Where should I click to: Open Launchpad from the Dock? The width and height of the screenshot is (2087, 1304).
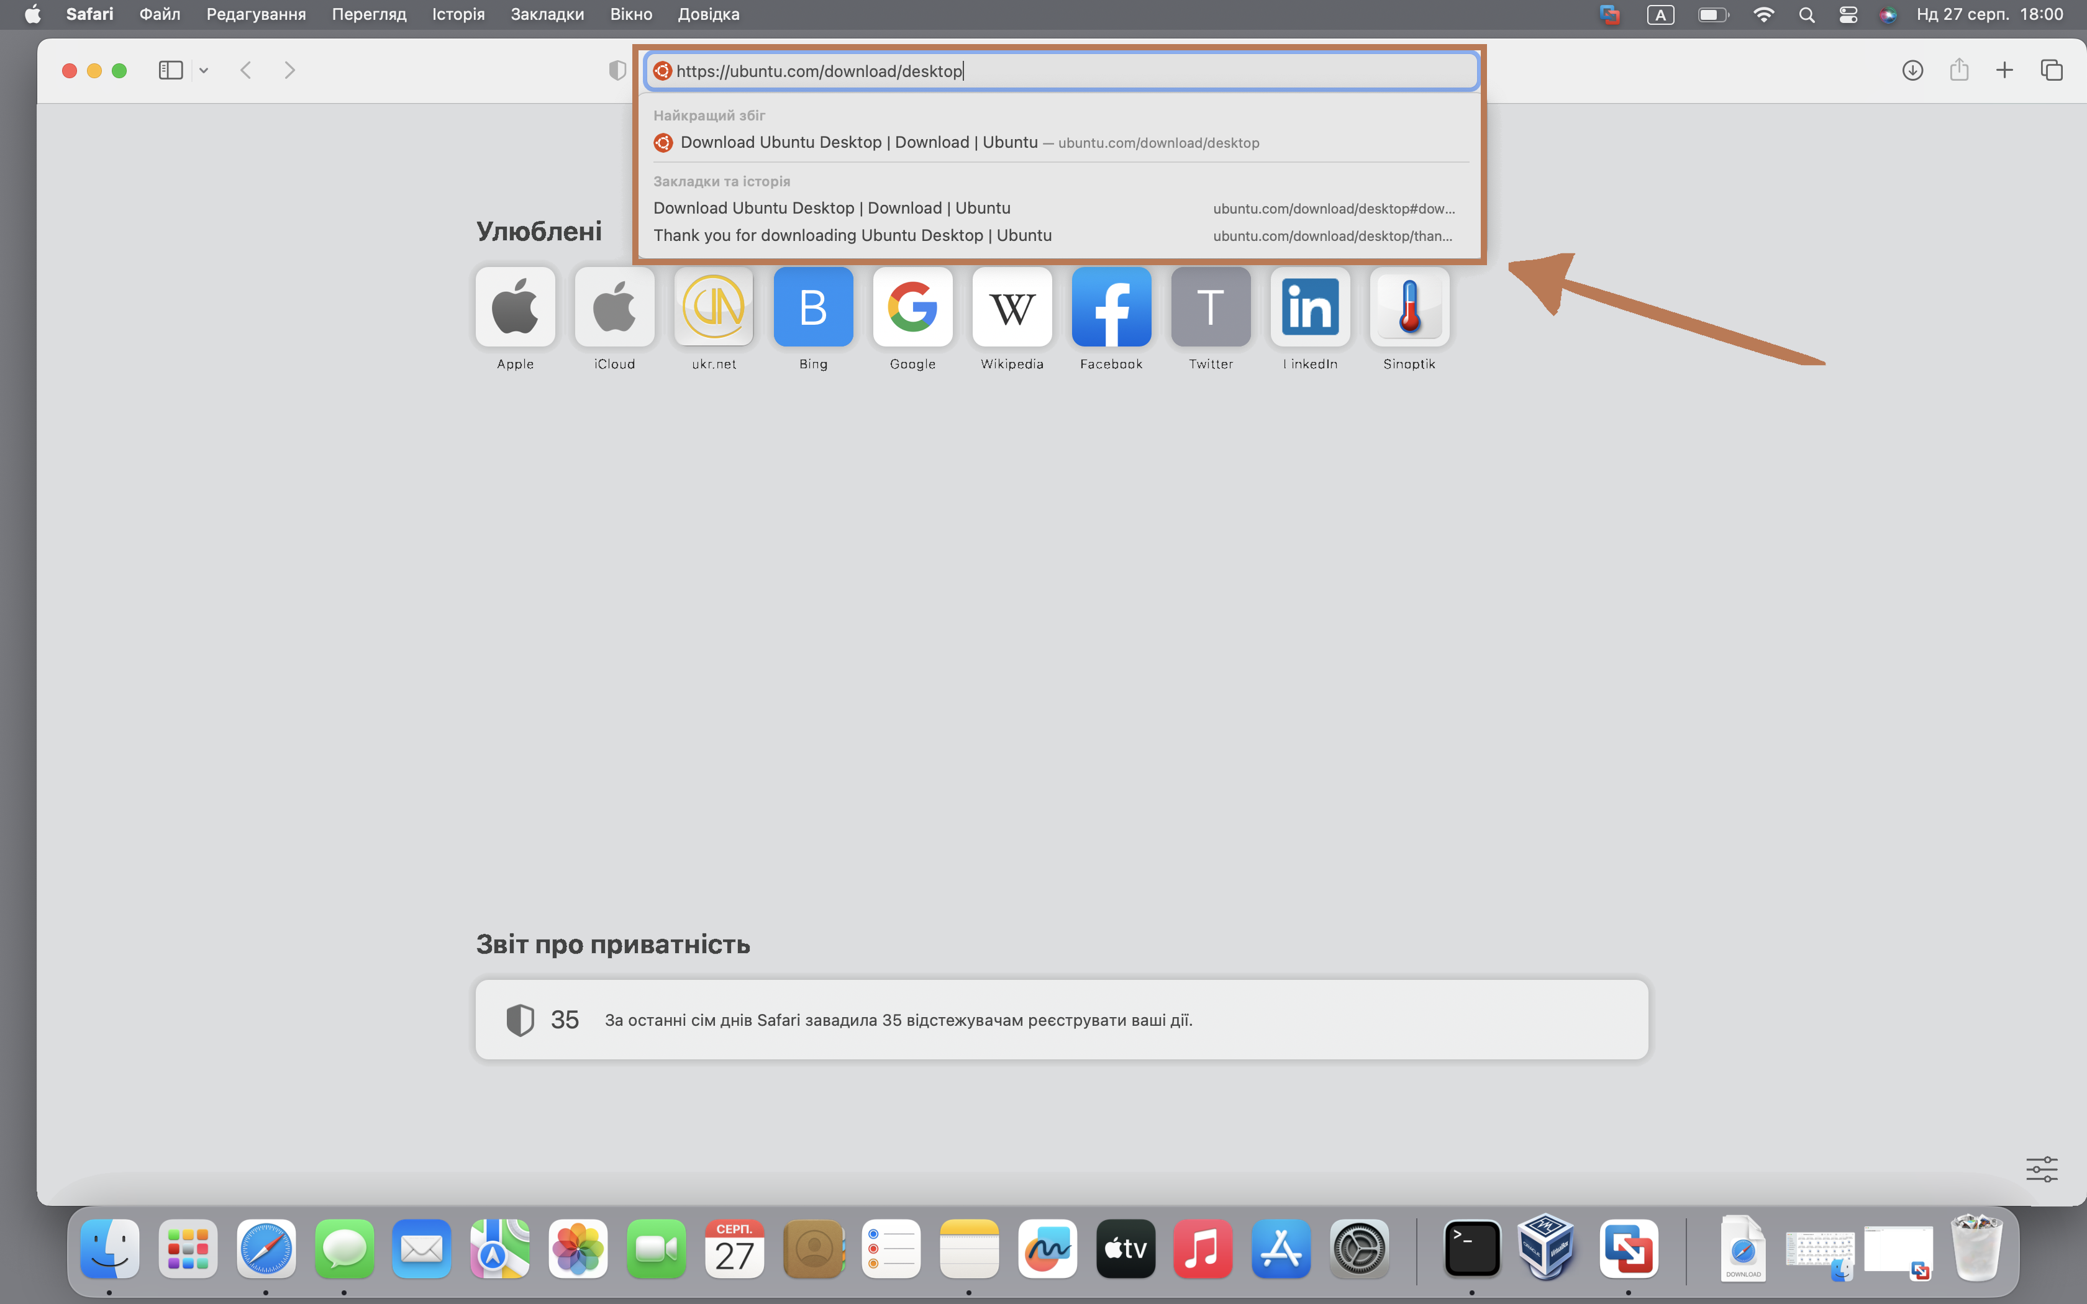point(188,1248)
